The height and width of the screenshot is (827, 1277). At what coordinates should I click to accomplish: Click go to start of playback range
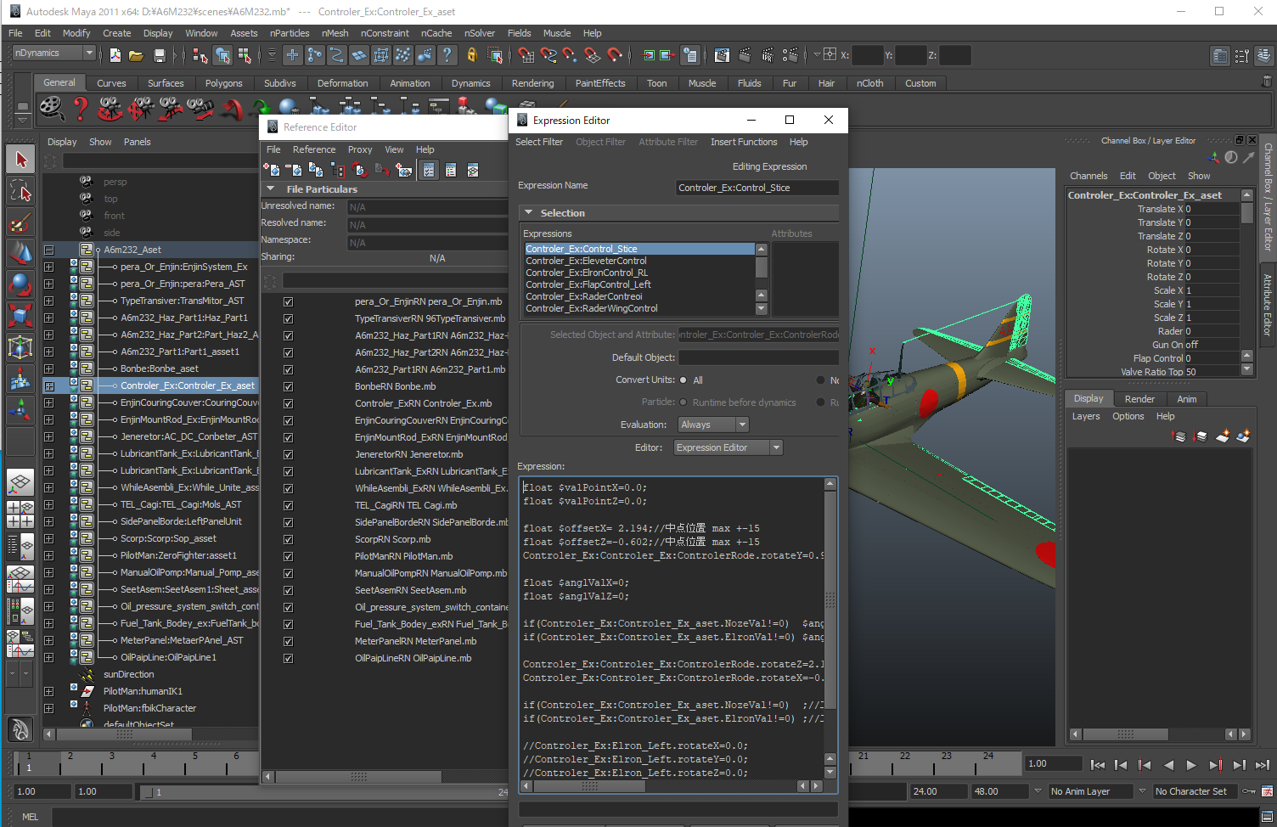pyautogui.click(x=1097, y=765)
